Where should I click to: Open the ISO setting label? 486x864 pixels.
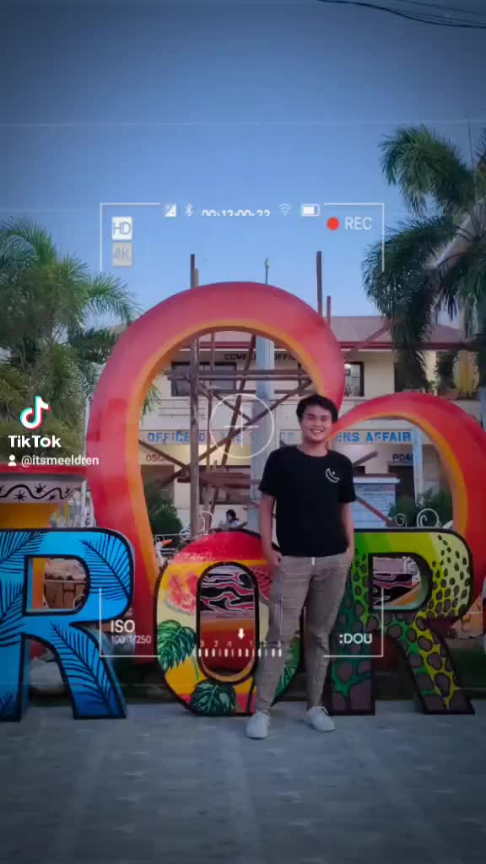[122, 627]
